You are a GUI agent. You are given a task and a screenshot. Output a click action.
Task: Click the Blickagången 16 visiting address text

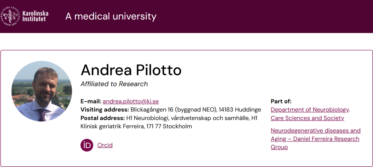click(x=196, y=110)
